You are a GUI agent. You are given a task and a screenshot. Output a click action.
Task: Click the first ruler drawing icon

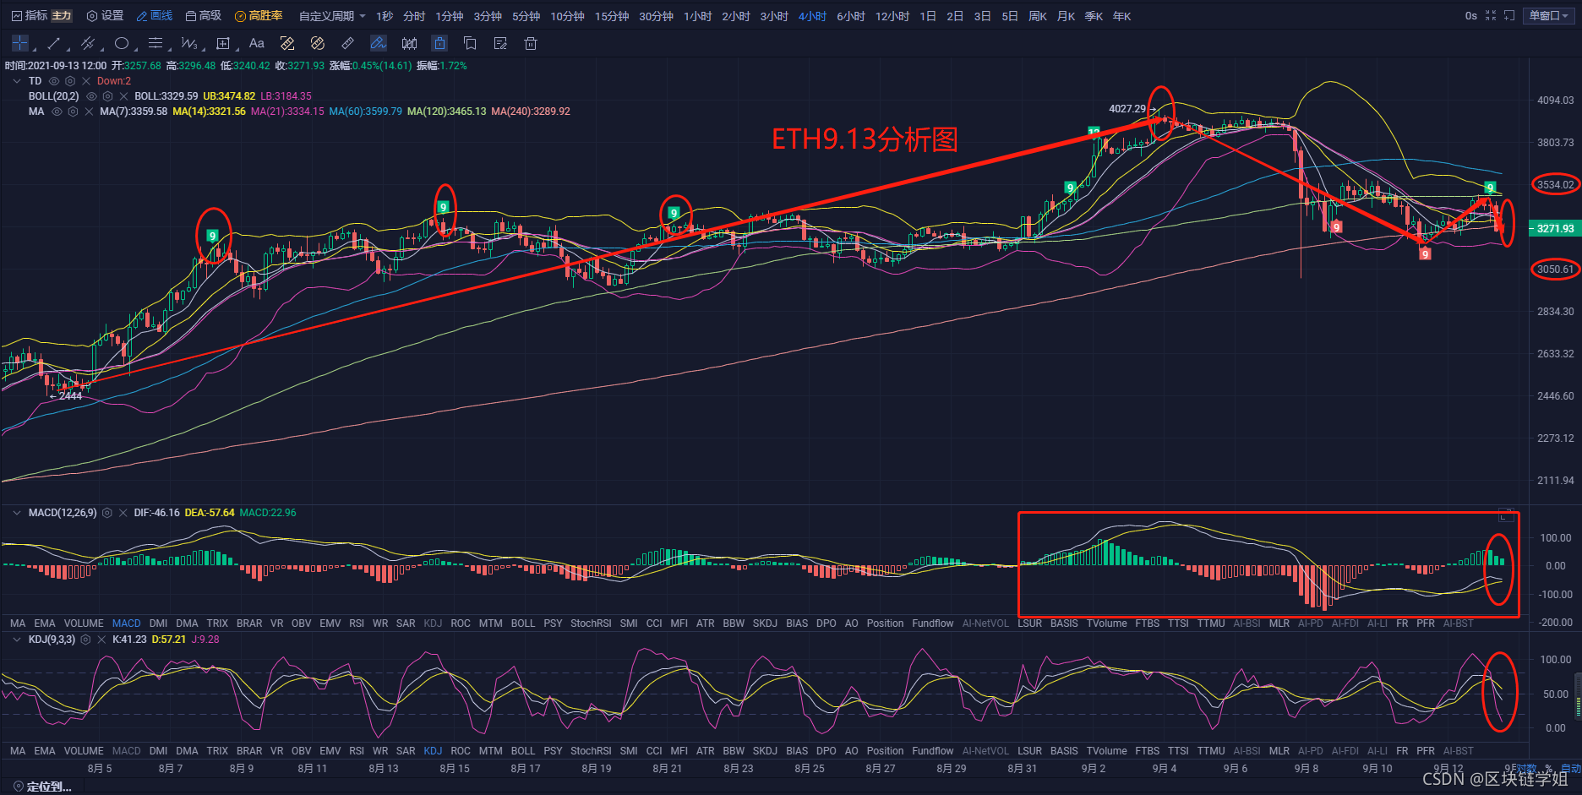287,43
